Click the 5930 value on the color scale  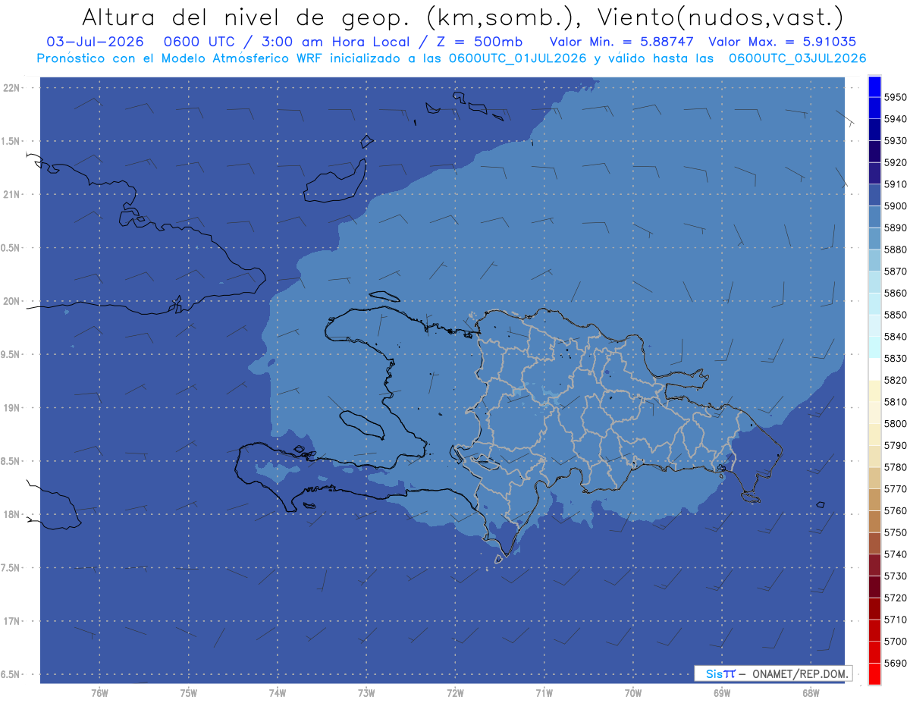coord(895,140)
